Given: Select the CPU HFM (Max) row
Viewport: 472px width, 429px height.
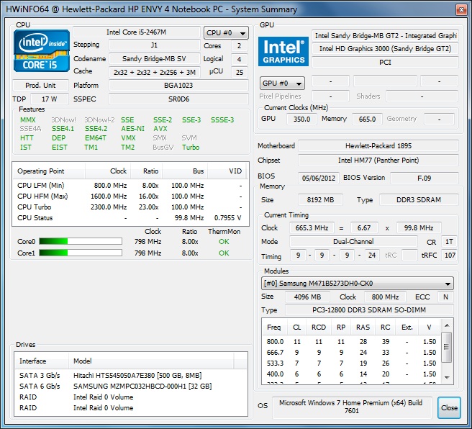Looking at the screenshot, I should point(130,197).
